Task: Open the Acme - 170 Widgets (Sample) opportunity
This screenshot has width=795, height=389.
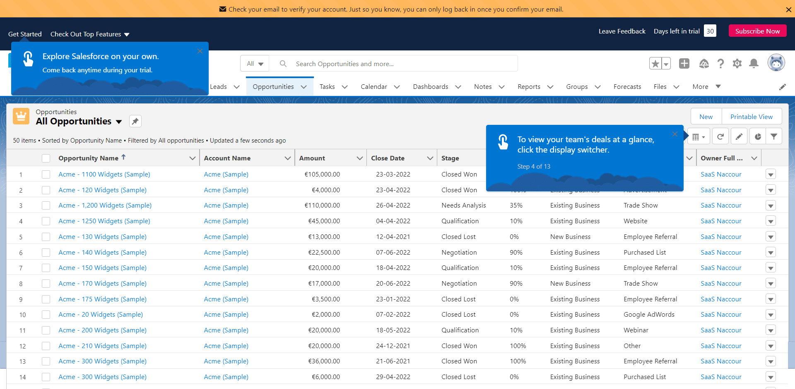Action: (x=102, y=284)
